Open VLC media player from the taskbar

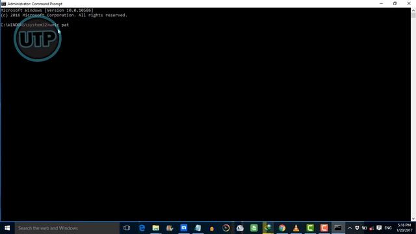(296, 228)
